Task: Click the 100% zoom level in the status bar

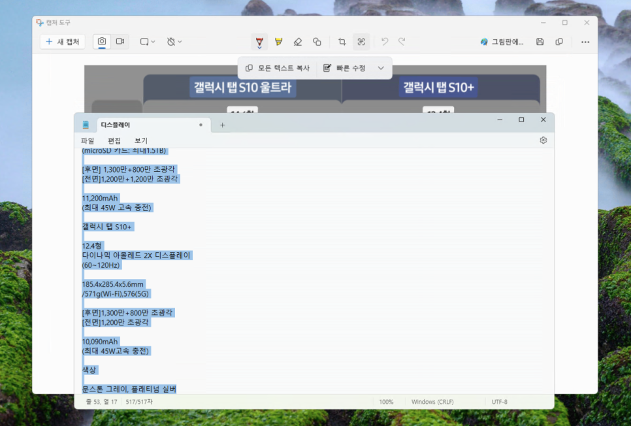Action: (x=386, y=401)
